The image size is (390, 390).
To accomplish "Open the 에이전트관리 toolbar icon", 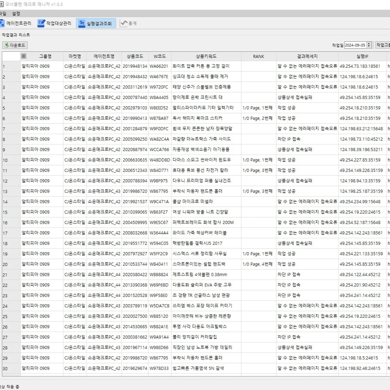I will (2, 23).
